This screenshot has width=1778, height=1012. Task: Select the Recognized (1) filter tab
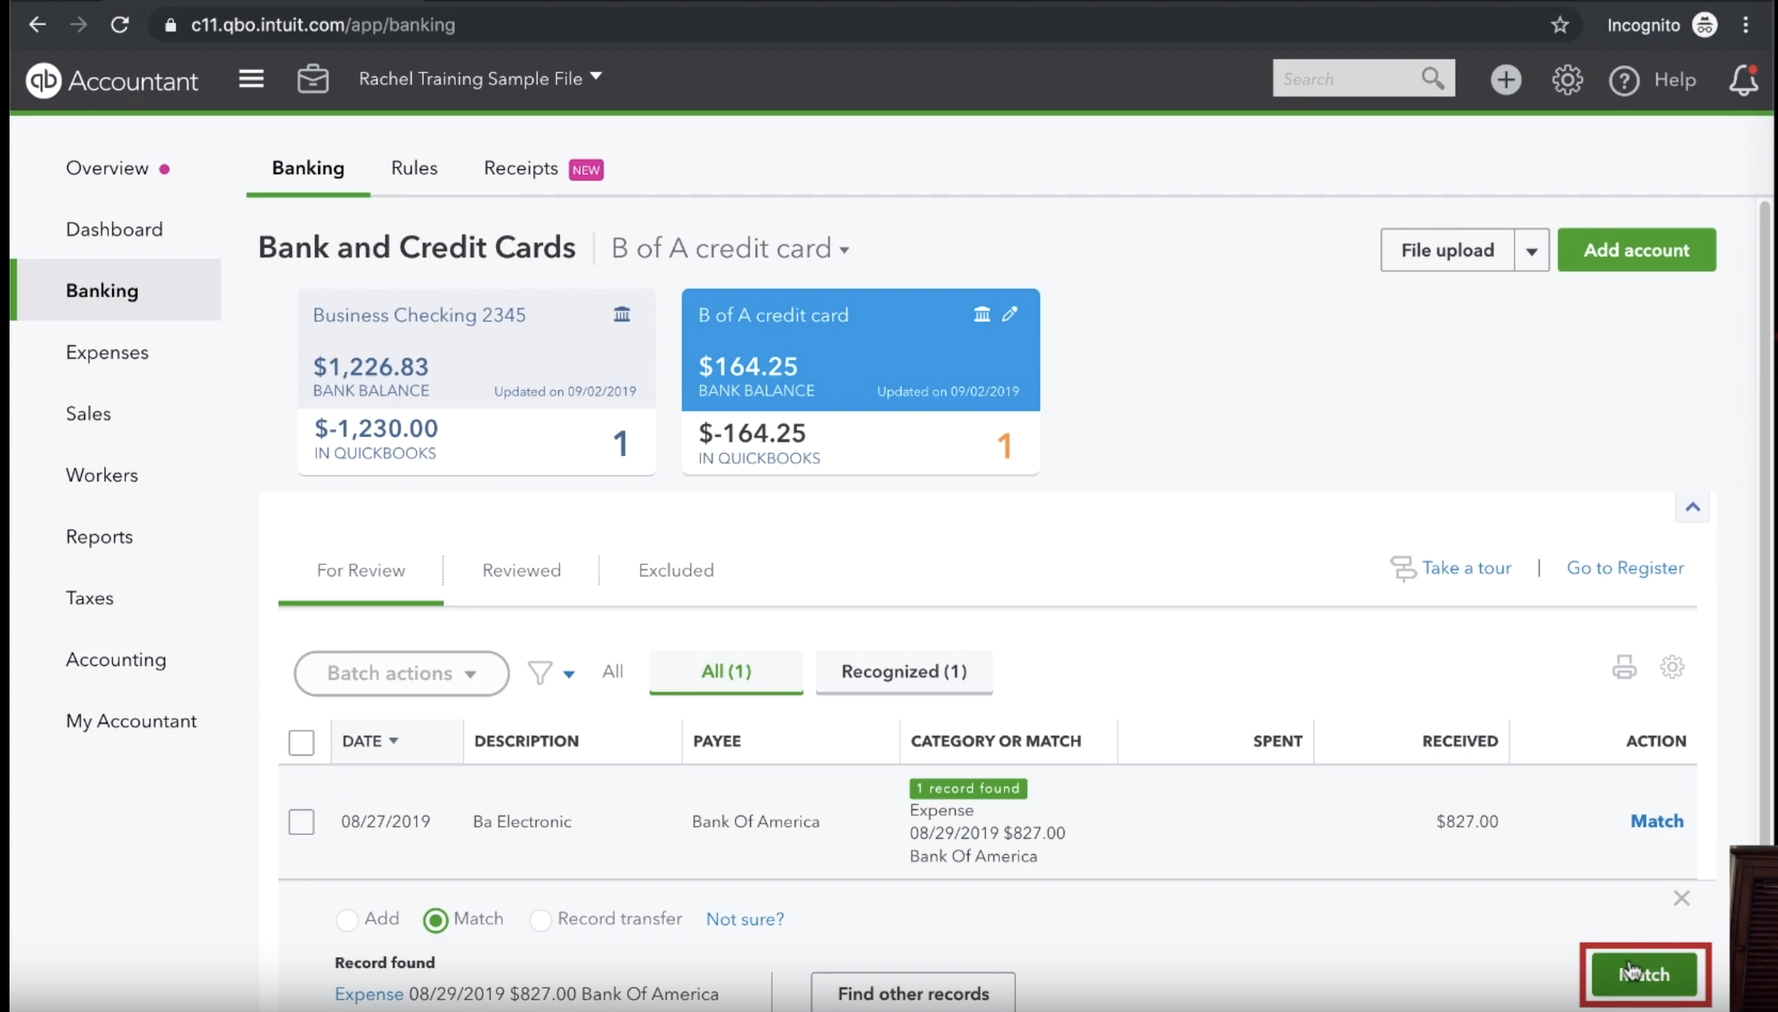click(x=903, y=671)
